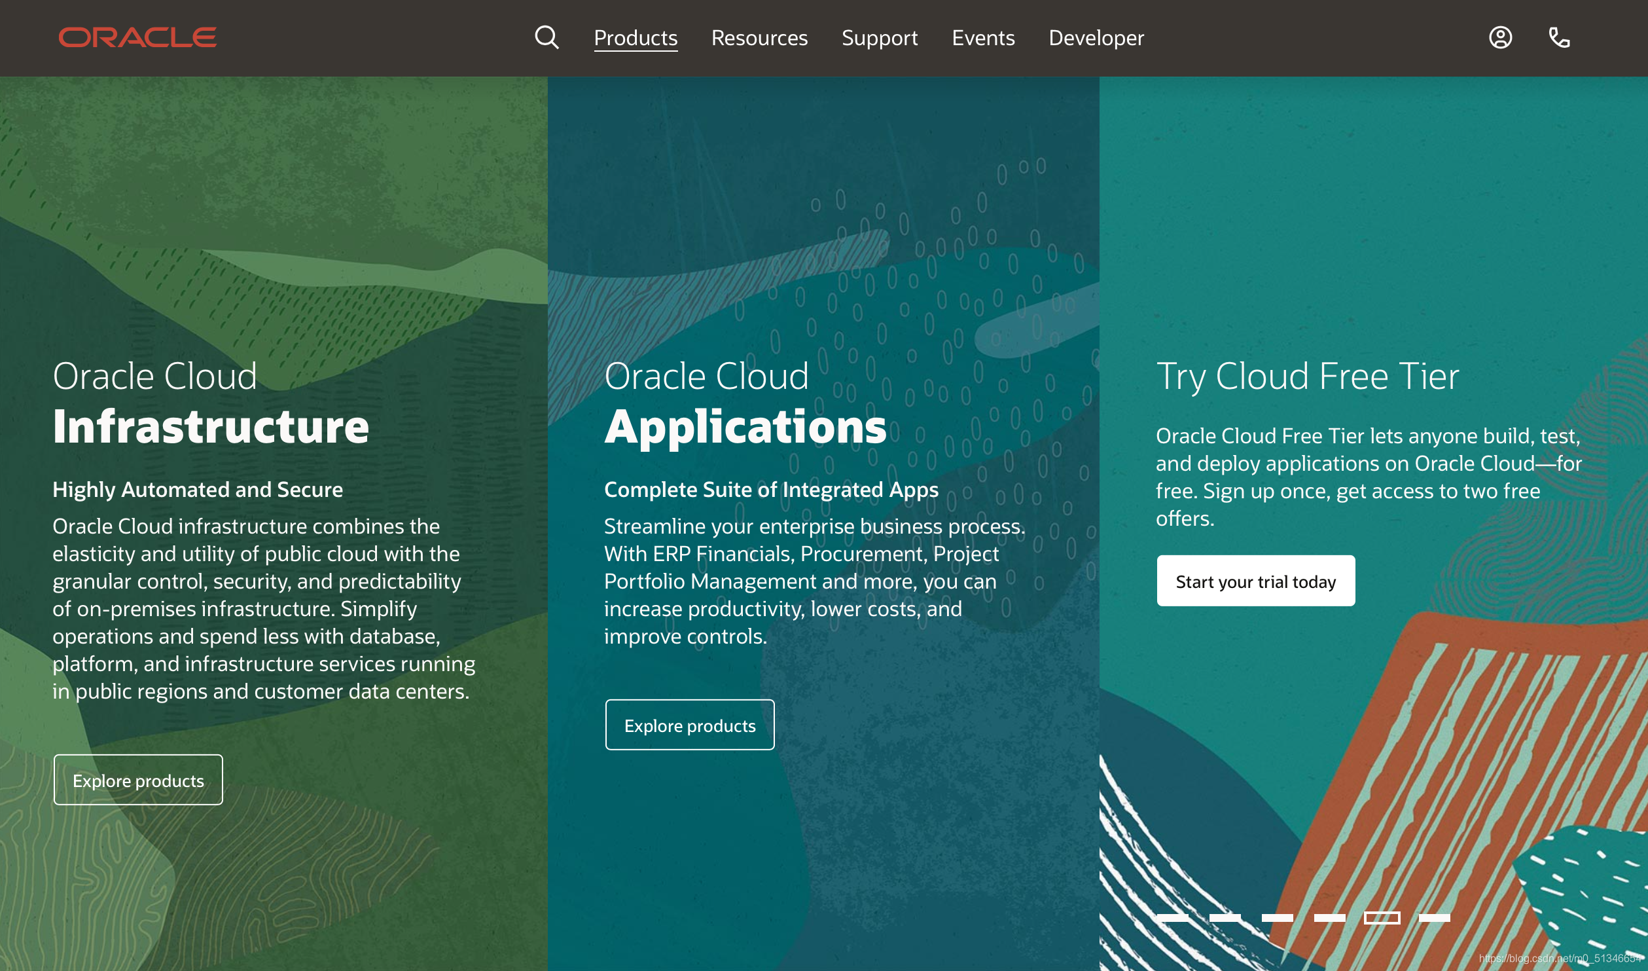This screenshot has height=971, width=1648.
Task: Explore products under Cloud Applications
Action: point(690,725)
